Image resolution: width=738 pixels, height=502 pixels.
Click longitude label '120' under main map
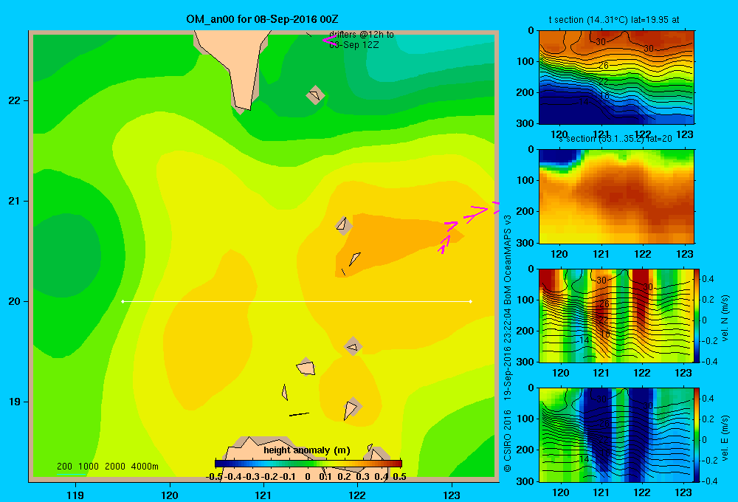click(x=170, y=495)
